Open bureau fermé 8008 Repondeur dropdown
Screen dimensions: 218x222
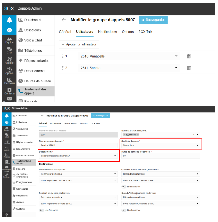tap(161, 180)
